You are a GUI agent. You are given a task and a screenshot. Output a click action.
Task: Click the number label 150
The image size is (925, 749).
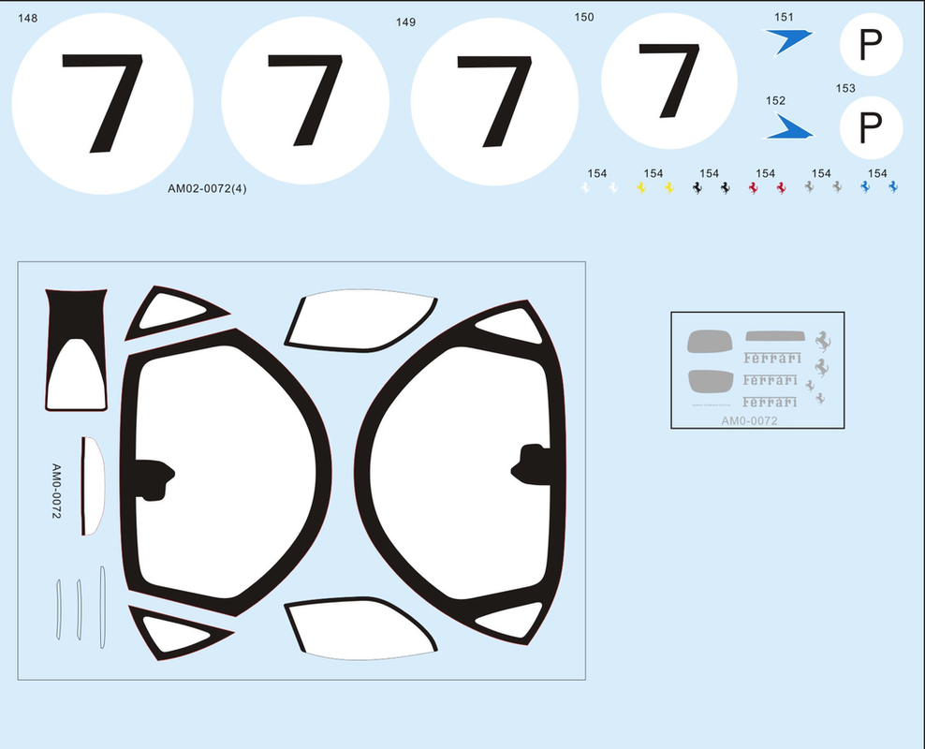pyautogui.click(x=584, y=18)
